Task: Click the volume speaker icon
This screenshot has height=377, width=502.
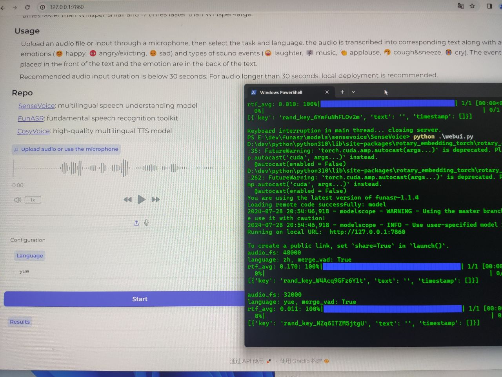Action: pos(18,200)
